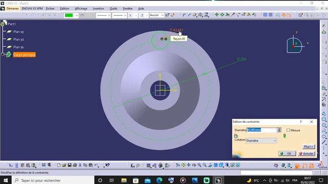Open the point symbol dropdown
The width and height of the screenshot is (328, 184).
[133, 15]
